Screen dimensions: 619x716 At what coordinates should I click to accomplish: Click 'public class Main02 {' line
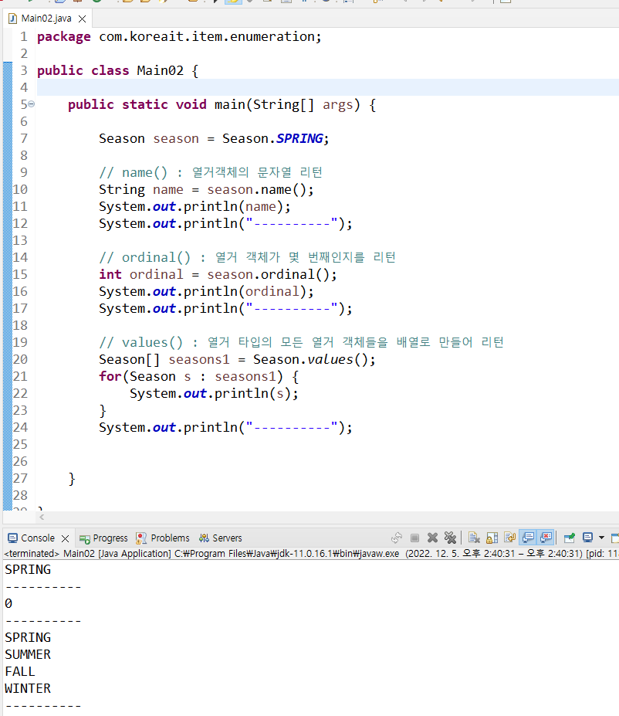coord(117,71)
